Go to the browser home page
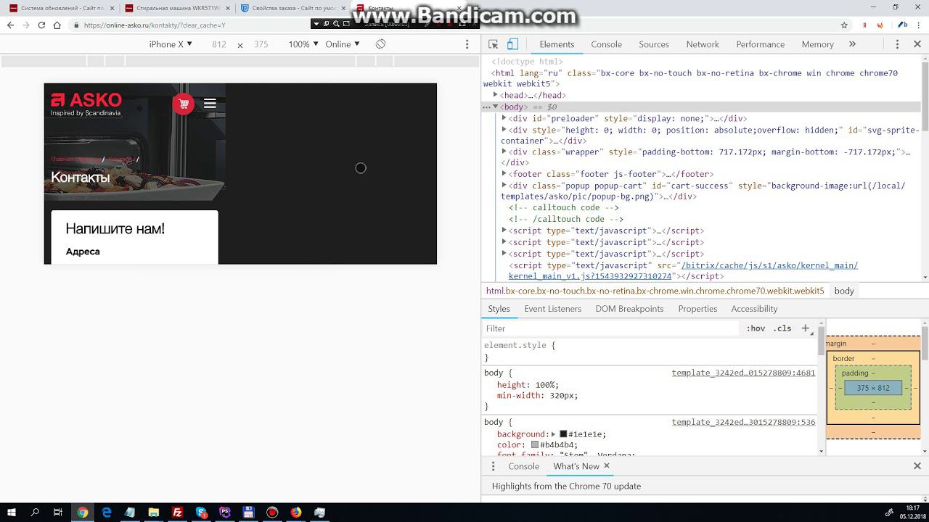Screen dimensions: 929x522 tap(57, 25)
